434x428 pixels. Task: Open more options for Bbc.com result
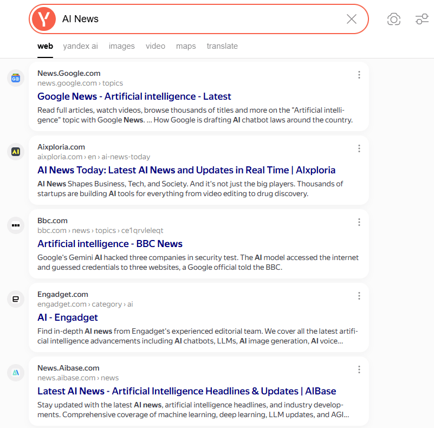(359, 222)
